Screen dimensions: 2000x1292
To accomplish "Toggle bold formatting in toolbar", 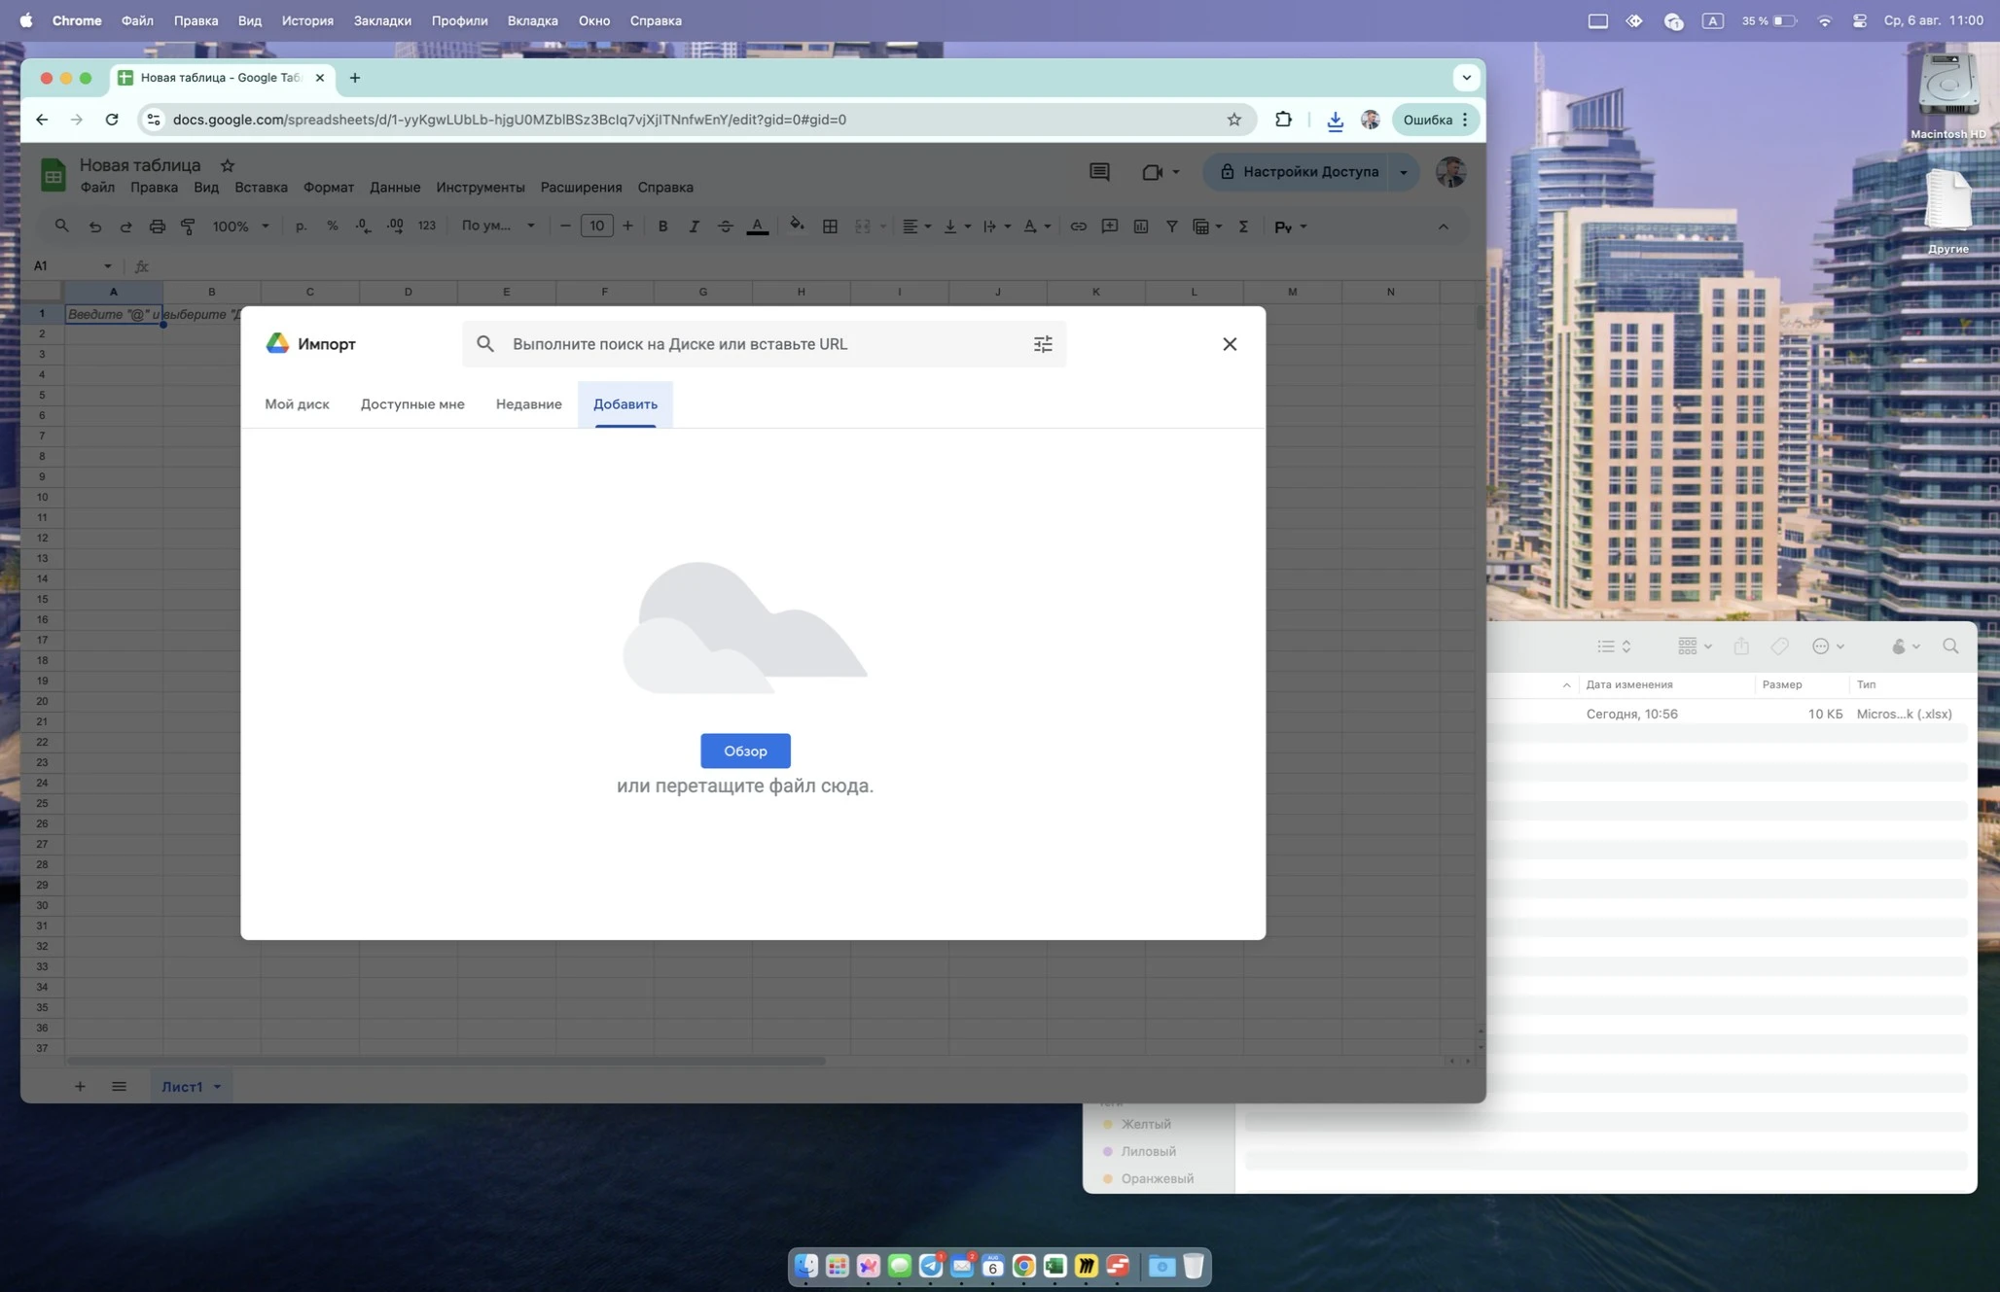I will [x=662, y=227].
